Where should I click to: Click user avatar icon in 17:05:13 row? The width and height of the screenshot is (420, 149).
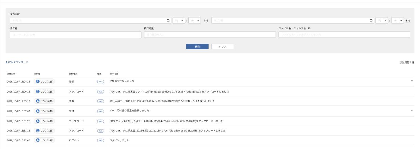click(x=38, y=101)
